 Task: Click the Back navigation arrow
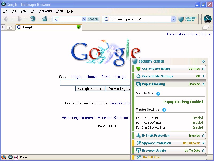[x=6, y=19]
